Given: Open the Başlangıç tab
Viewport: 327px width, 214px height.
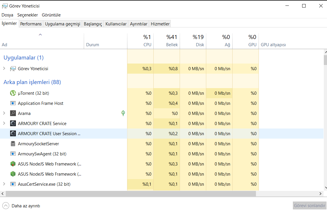Looking at the screenshot, I should [93, 24].
